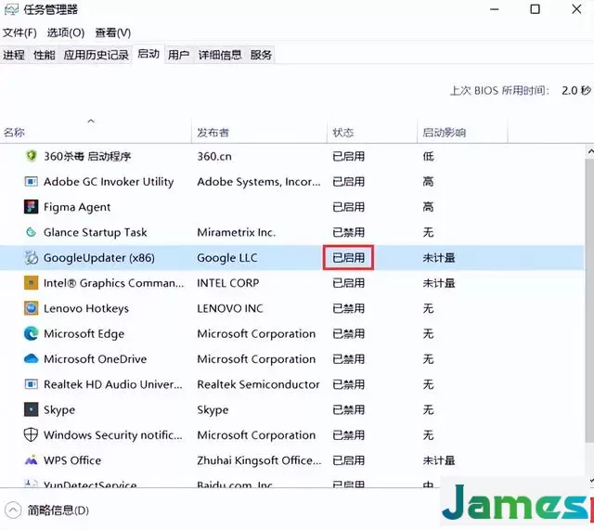
Task: Open the 文件(F) menu
Action: click(x=19, y=33)
